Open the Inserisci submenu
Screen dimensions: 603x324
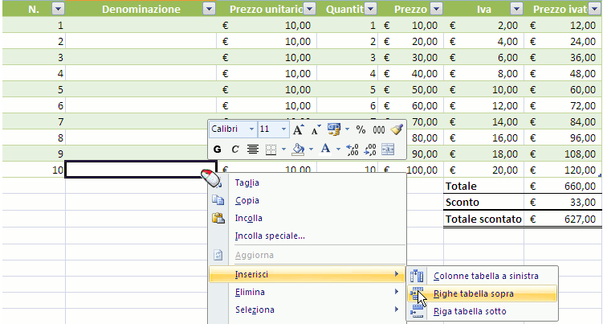tap(308, 274)
